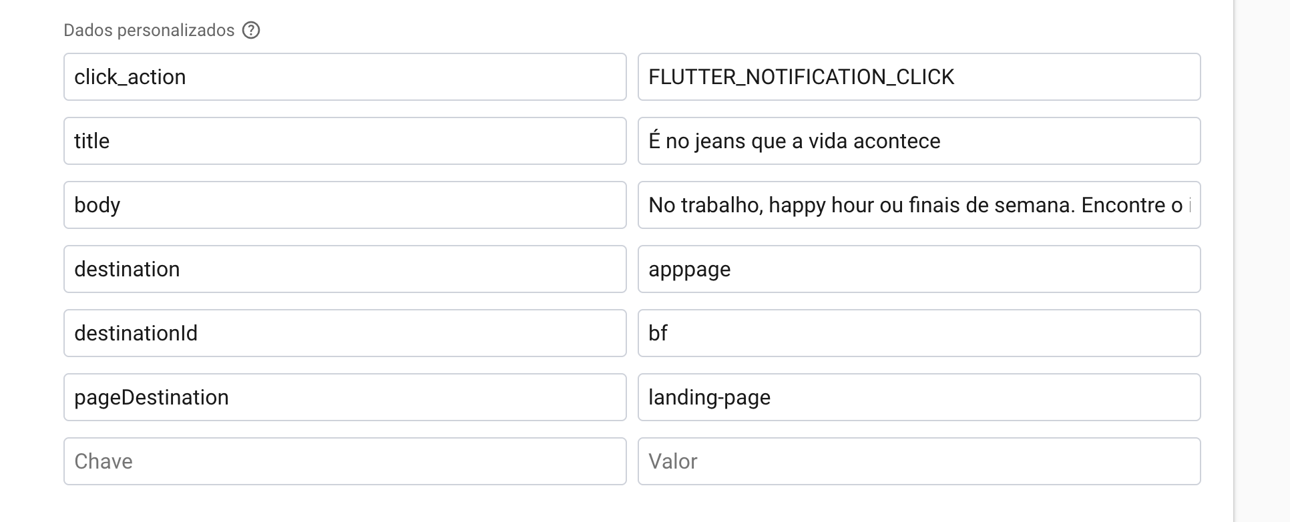Click the word 'NOTIFICATION' in click_action value

[815, 77]
